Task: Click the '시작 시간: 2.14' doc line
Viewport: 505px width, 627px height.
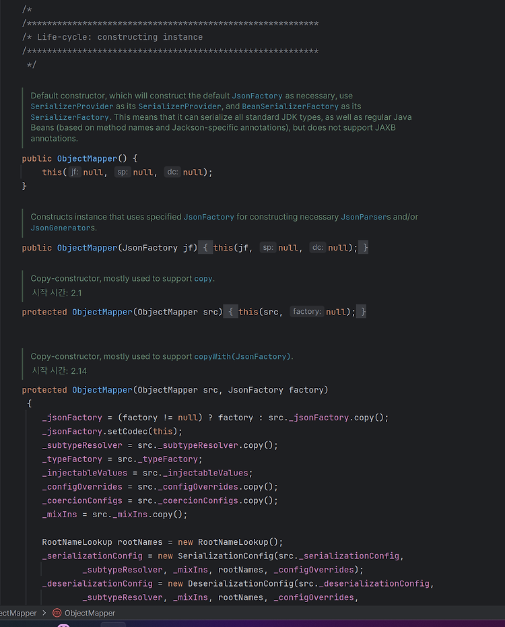Action: [59, 370]
